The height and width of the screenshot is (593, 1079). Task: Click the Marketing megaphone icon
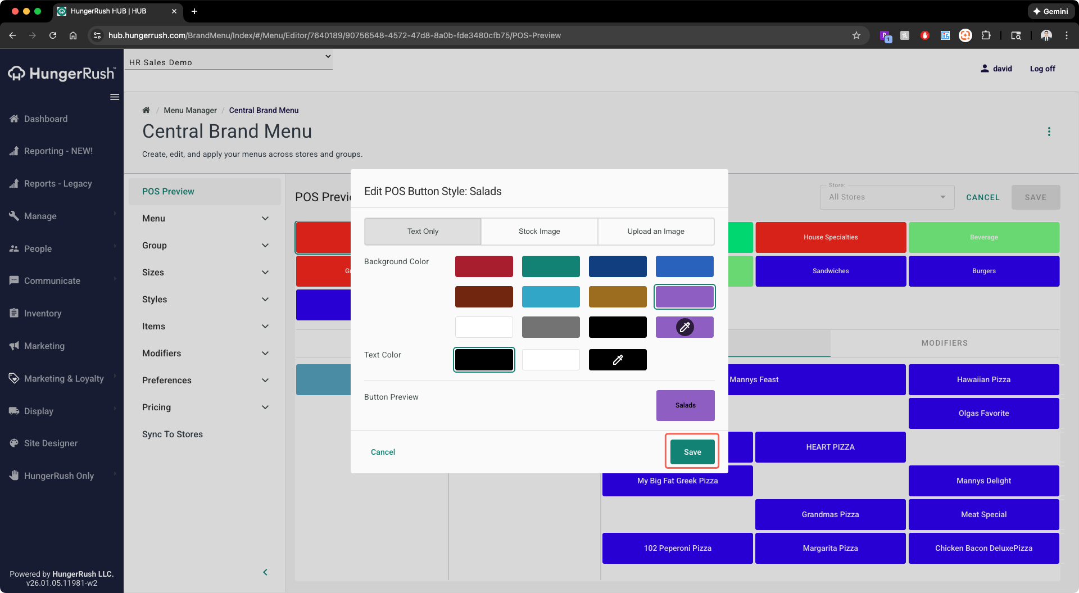pos(13,346)
